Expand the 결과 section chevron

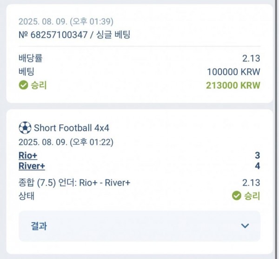coord(246,226)
